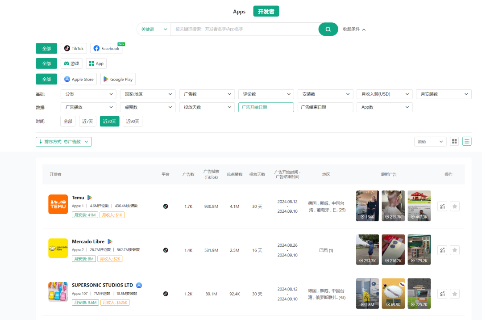Select the 全部 time range

68,121
